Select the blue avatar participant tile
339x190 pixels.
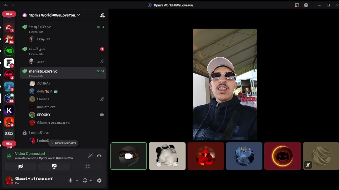click(x=244, y=156)
